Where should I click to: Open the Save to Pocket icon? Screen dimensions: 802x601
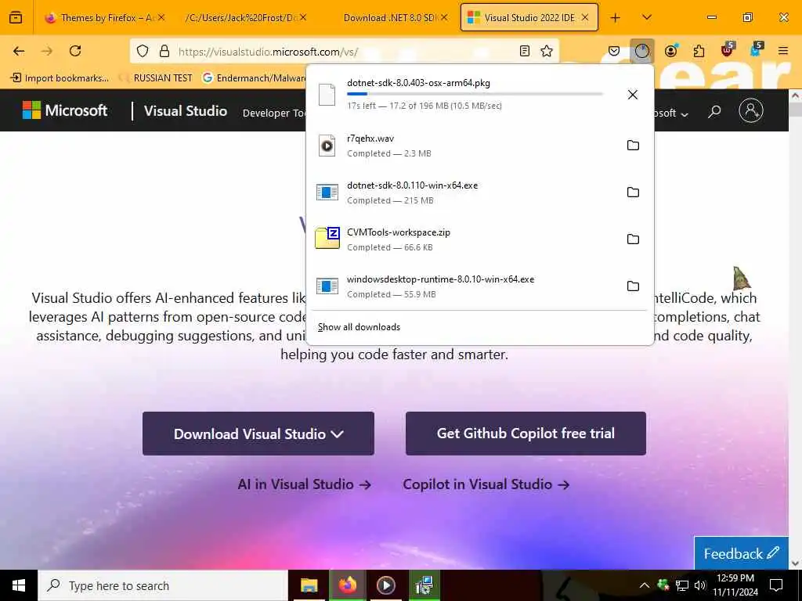(x=614, y=51)
